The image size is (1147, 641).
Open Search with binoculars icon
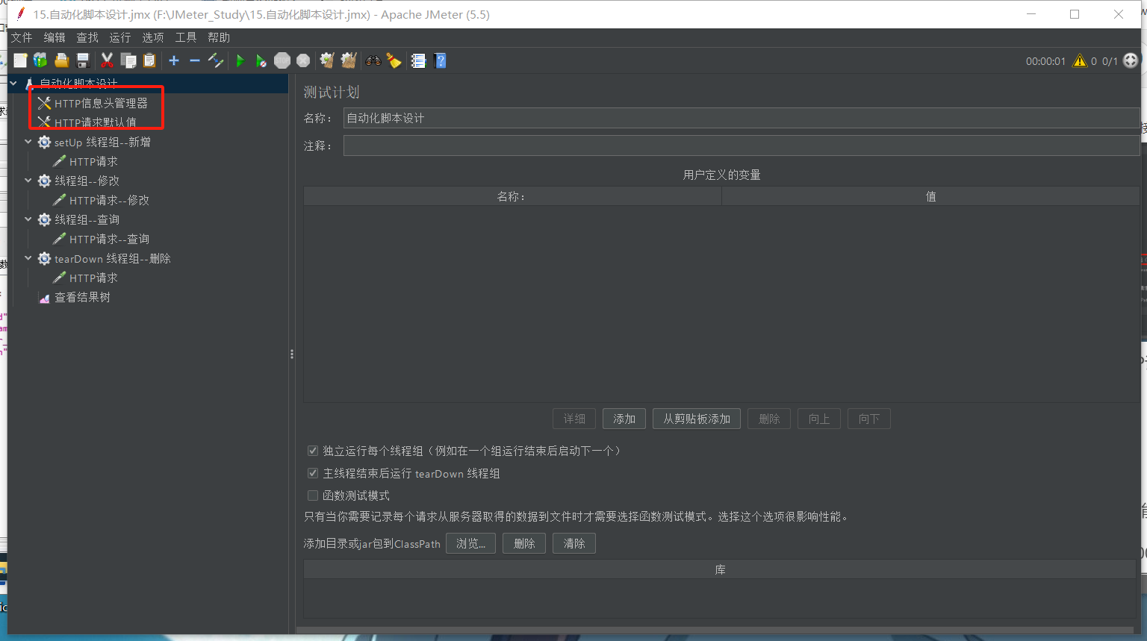[x=373, y=60]
